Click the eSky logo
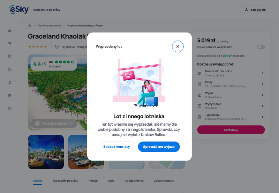This screenshot has width=279, height=193. click(19, 9)
